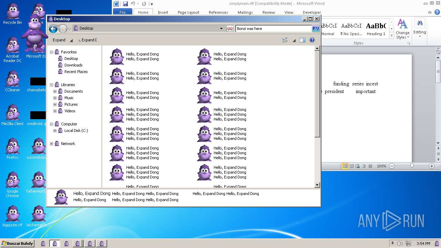Switch to Full Screen Reading view
Image resolution: width=441 pixels, height=248 pixels.
pos(351,166)
